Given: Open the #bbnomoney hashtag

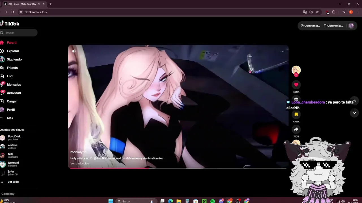Looking at the screenshot, I should pyautogui.click(x=134, y=158).
